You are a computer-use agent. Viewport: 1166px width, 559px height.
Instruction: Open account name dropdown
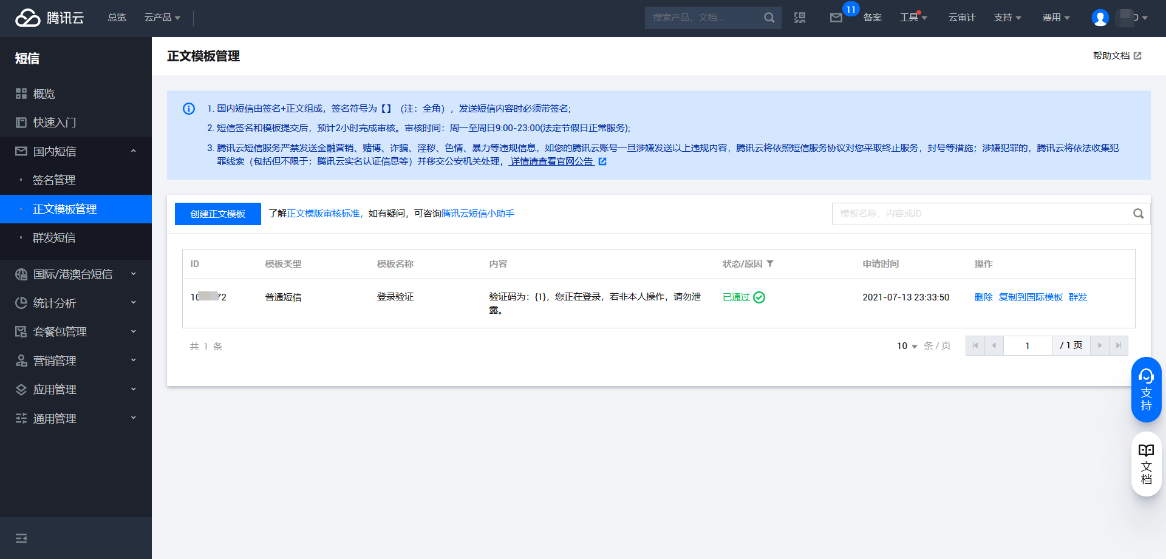pos(1133,18)
